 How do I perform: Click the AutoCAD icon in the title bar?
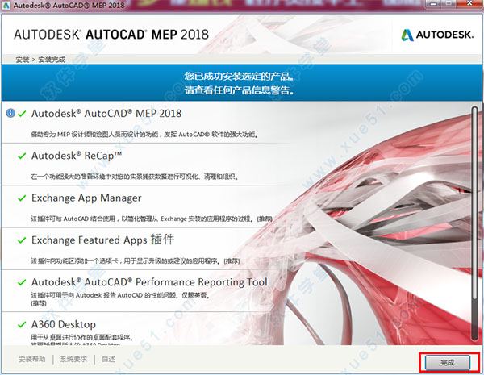[6, 5]
